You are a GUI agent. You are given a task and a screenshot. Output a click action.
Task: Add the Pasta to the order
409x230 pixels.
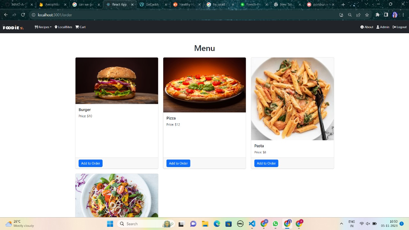(x=266, y=163)
